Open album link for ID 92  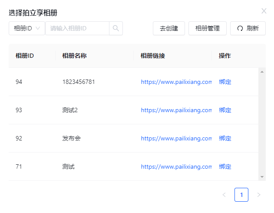pyautogui.click(x=176, y=138)
